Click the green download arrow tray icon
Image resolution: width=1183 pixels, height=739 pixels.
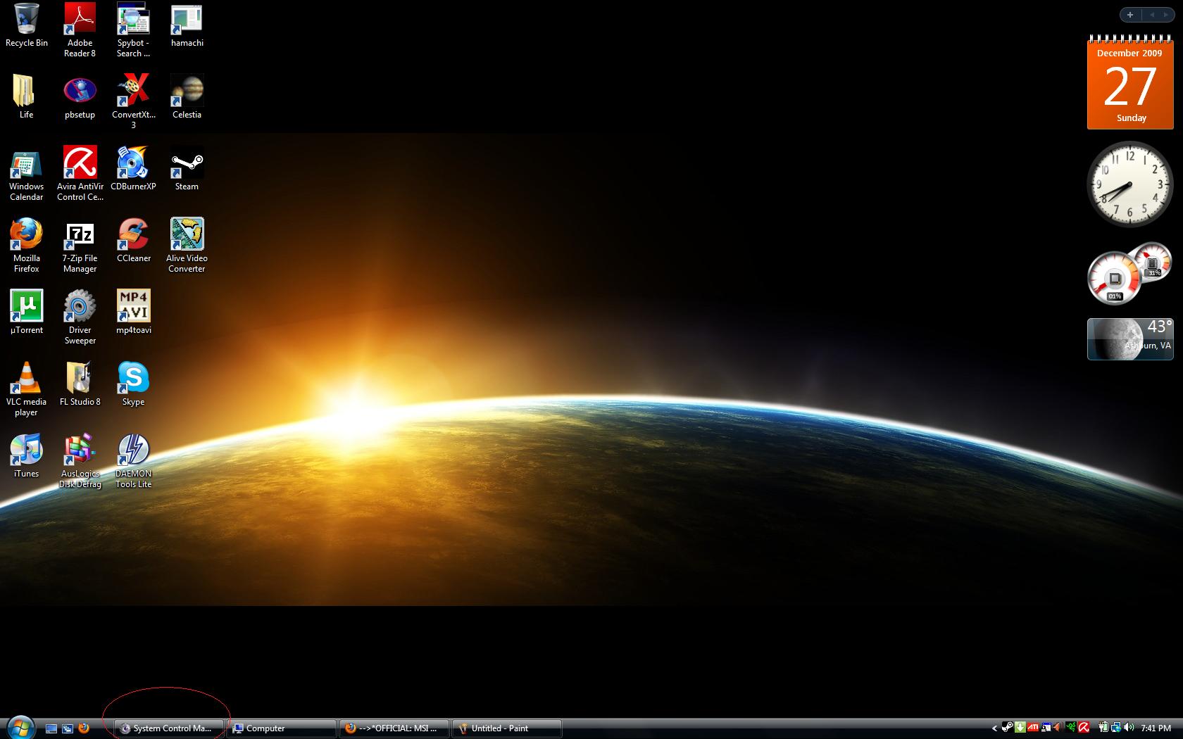tap(1020, 728)
